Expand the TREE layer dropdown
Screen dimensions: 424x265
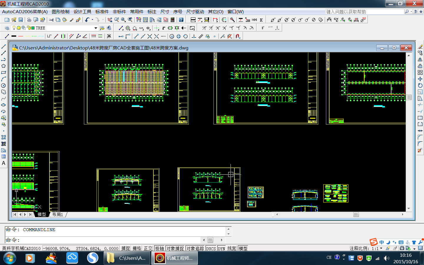[96, 28]
